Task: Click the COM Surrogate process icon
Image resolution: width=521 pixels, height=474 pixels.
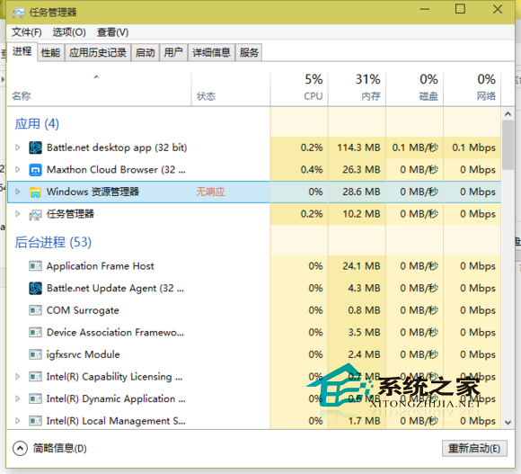Action: pos(36,310)
